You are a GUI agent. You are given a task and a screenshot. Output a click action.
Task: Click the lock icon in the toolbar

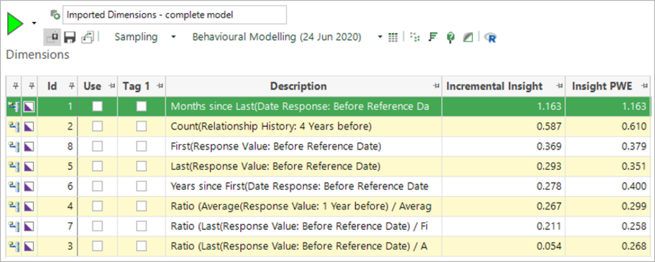52,37
